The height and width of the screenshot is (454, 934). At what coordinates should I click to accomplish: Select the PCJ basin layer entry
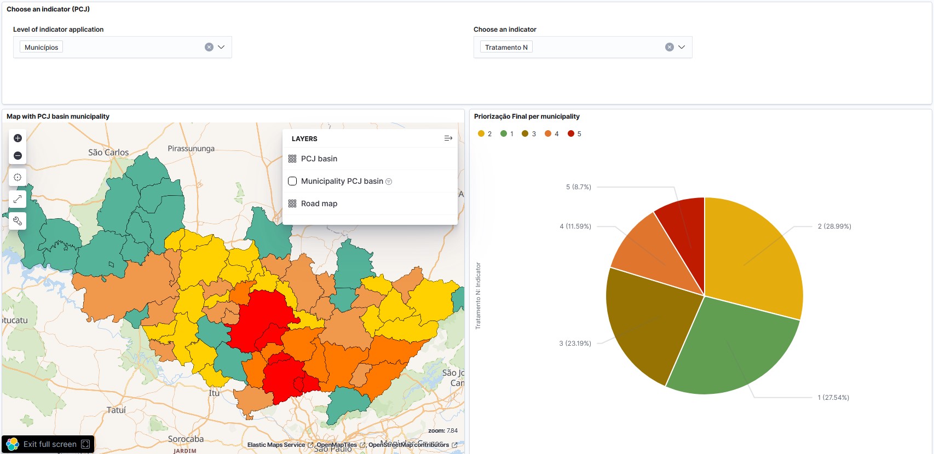(319, 159)
